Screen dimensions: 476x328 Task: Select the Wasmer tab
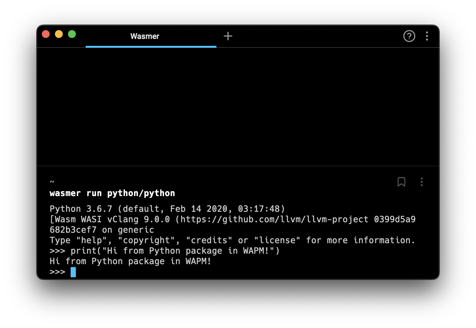[x=145, y=36]
